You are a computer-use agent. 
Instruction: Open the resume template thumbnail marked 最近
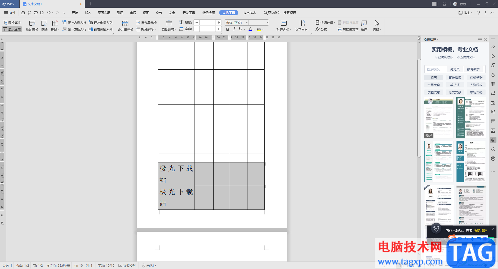pyautogui.click(x=439, y=118)
